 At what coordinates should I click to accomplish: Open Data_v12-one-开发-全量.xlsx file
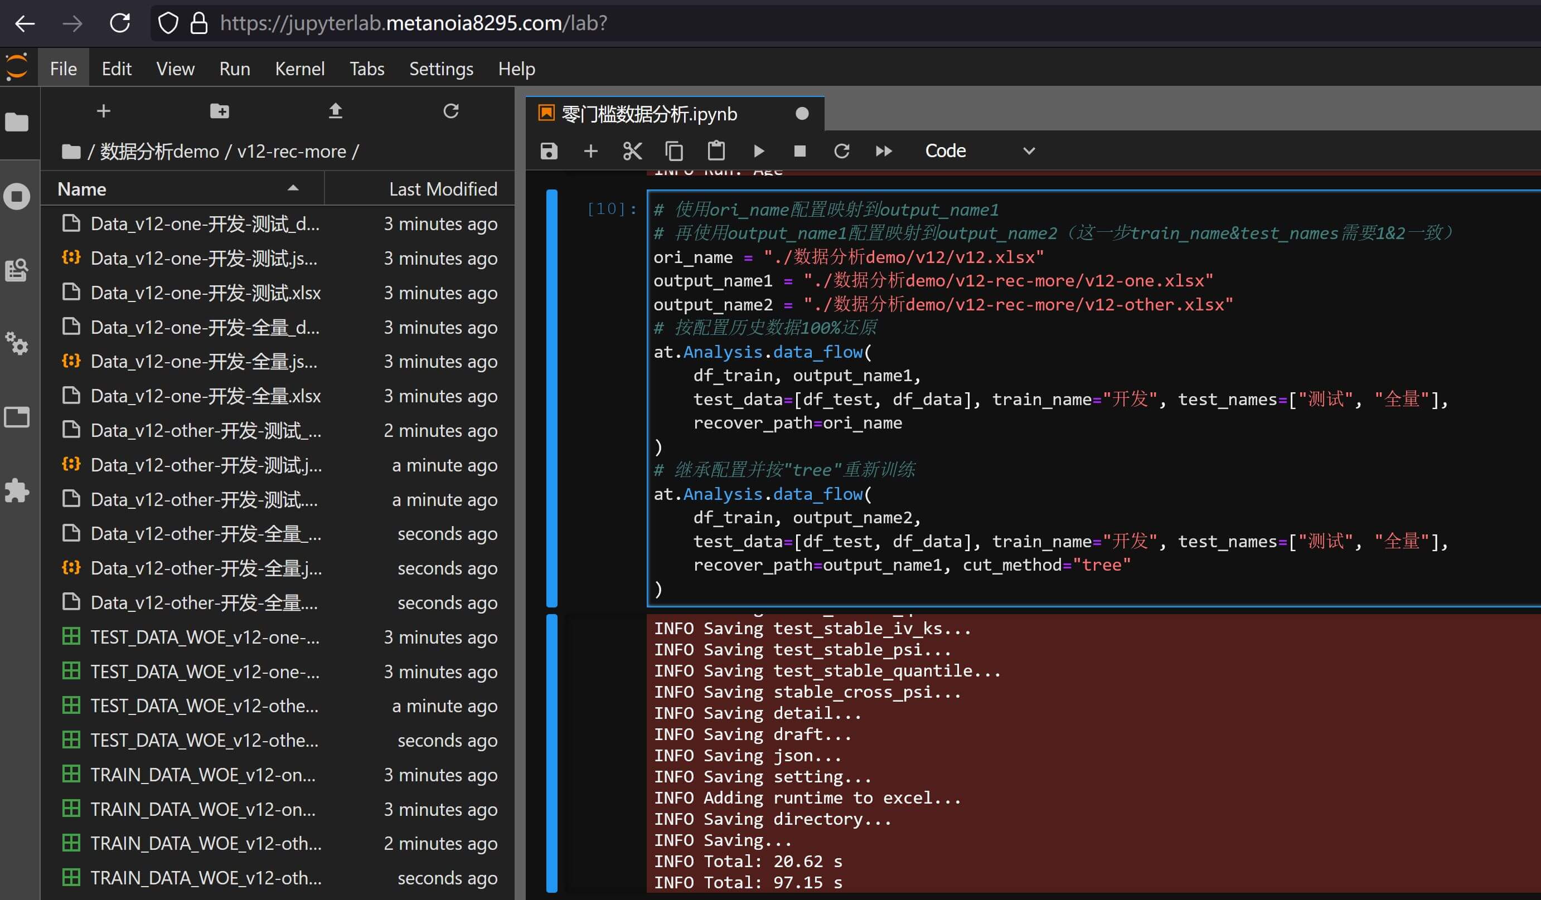tap(206, 396)
